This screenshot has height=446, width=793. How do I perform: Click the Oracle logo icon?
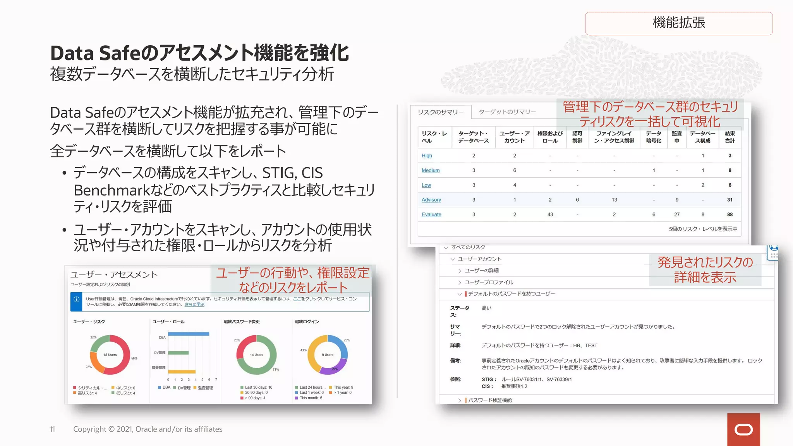tap(743, 430)
